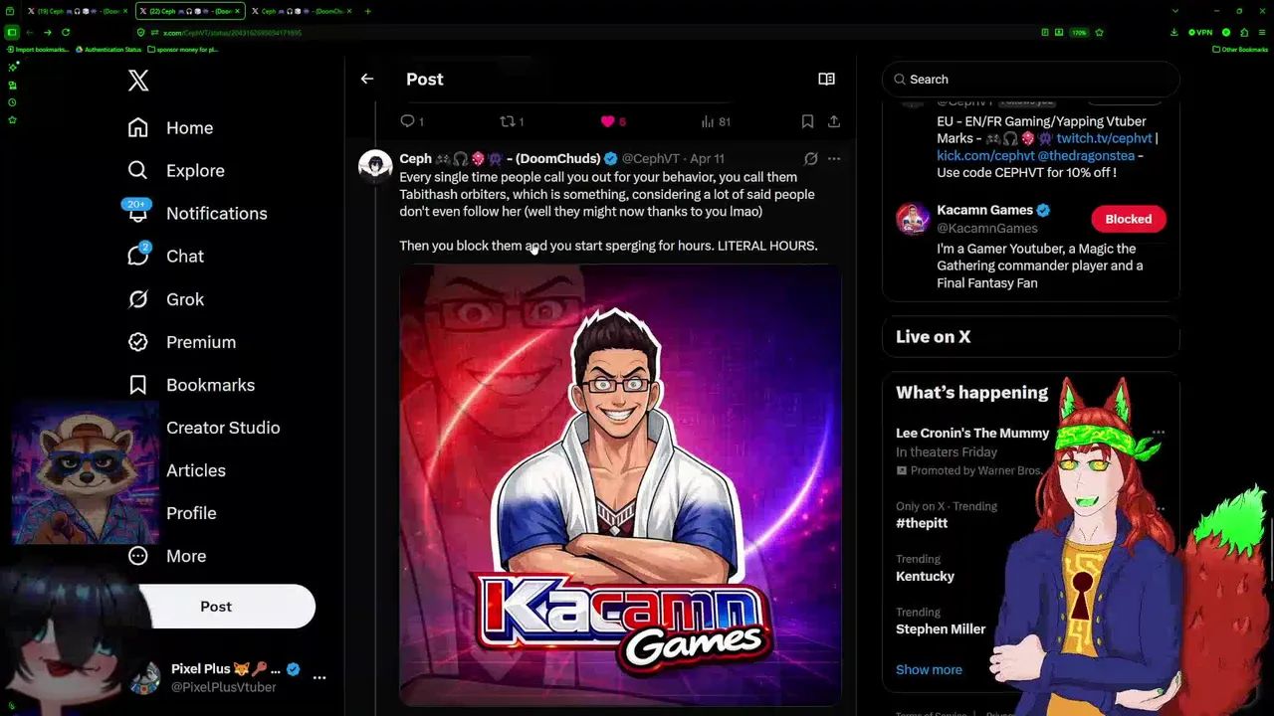Open Ceph's avatar on the reply
The image size is (1274, 716).
[375, 167]
